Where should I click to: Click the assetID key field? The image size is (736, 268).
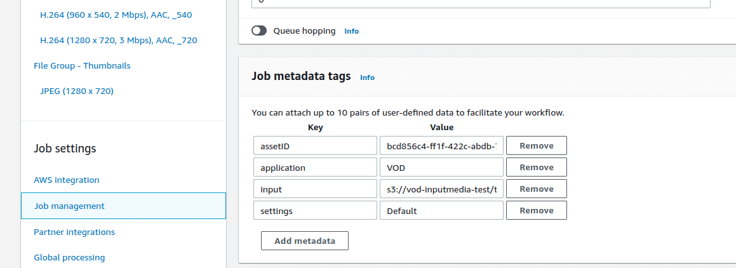point(315,146)
